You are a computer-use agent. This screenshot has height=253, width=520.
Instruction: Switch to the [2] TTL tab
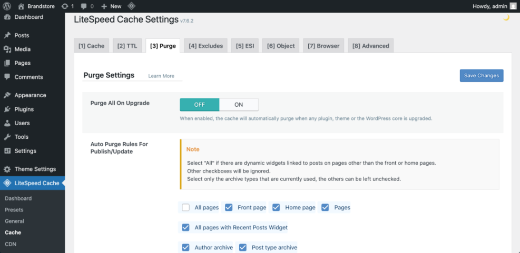point(127,46)
